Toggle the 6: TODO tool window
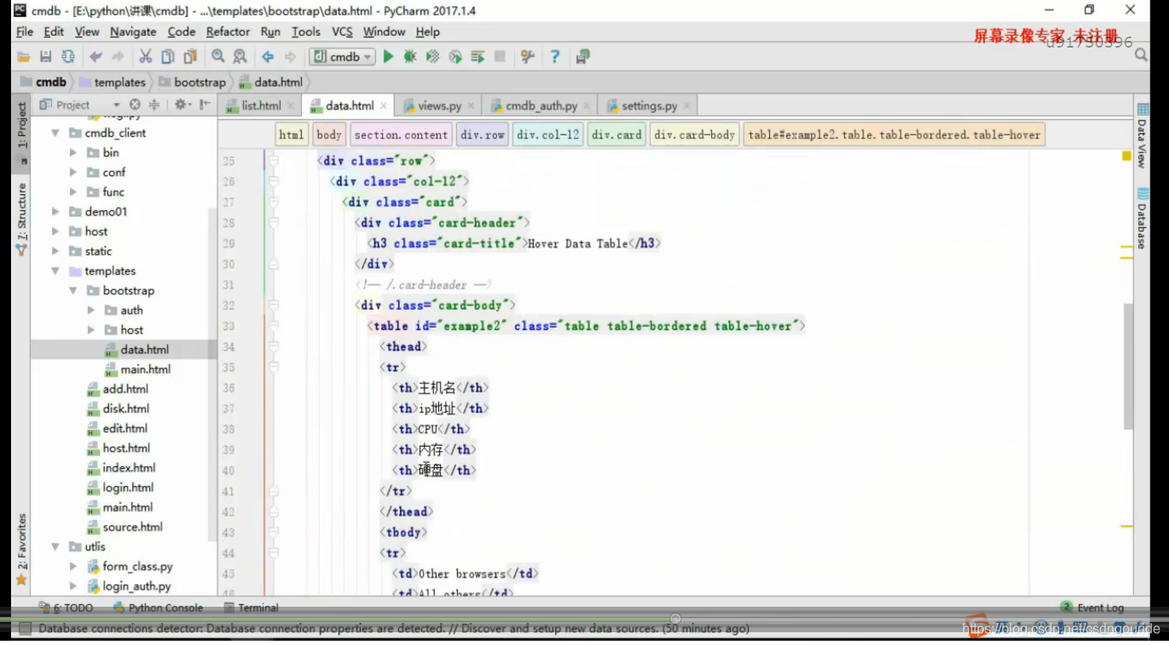Screen dimensions: 1169x645 66,608
